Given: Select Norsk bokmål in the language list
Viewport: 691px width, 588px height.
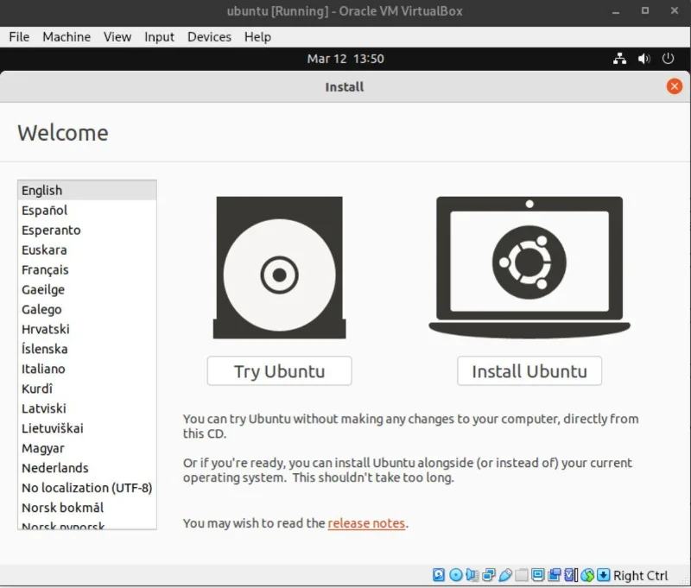Looking at the screenshot, I should pyautogui.click(x=87, y=508).
